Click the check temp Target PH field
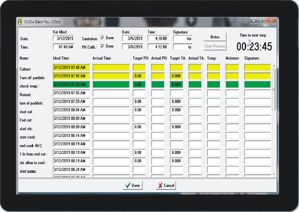 (x=139, y=84)
